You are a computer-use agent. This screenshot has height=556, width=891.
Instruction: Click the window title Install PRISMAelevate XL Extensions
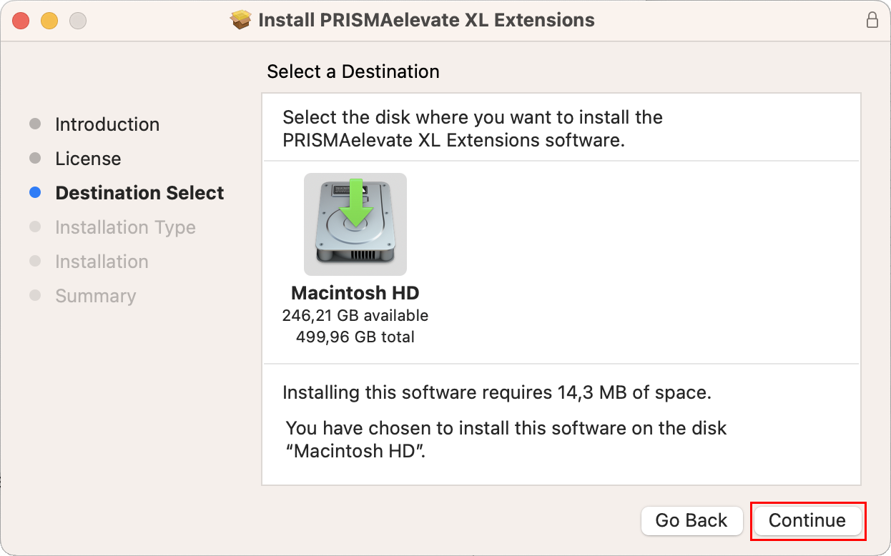[x=426, y=20]
